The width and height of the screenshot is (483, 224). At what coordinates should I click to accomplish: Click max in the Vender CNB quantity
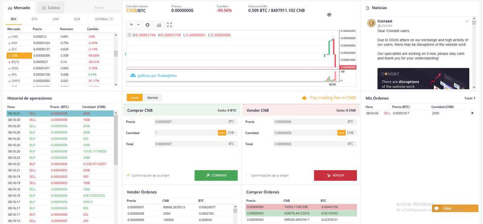click(342, 133)
